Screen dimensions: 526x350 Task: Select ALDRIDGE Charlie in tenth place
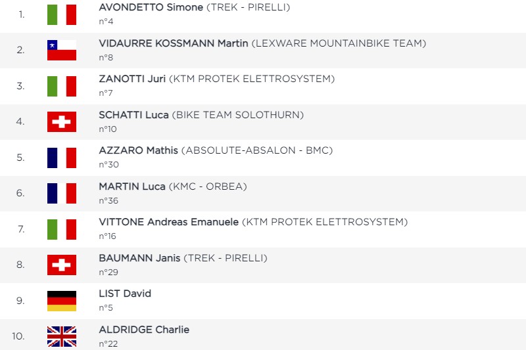(x=144, y=330)
